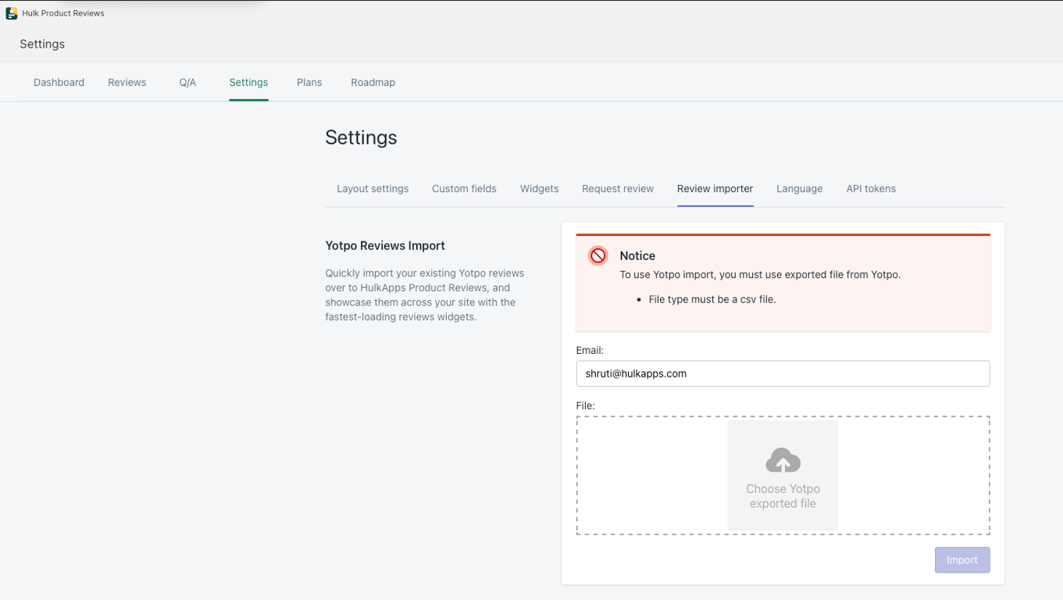
Task: Switch to Custom fields sub-tab
Action: tap(464, 188)
